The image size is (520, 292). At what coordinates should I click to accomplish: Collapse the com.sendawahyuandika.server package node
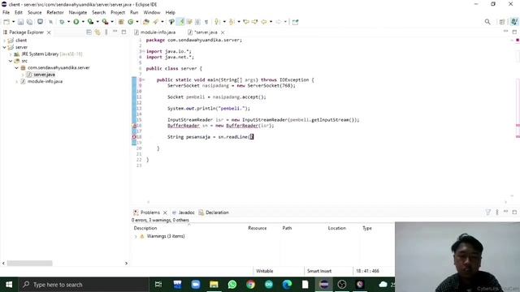(16, 67)
